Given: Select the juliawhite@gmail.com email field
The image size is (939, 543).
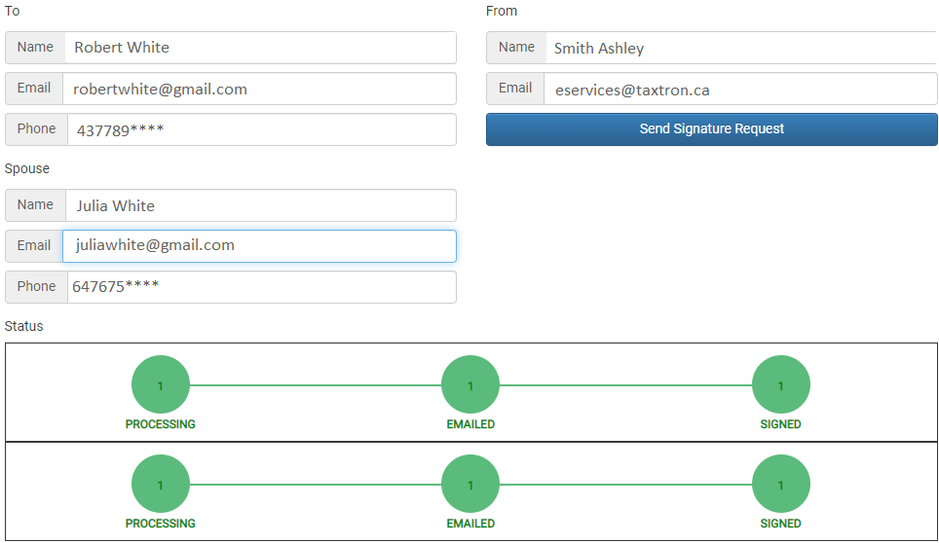Looking at the screenshot, I should [258, 246].
